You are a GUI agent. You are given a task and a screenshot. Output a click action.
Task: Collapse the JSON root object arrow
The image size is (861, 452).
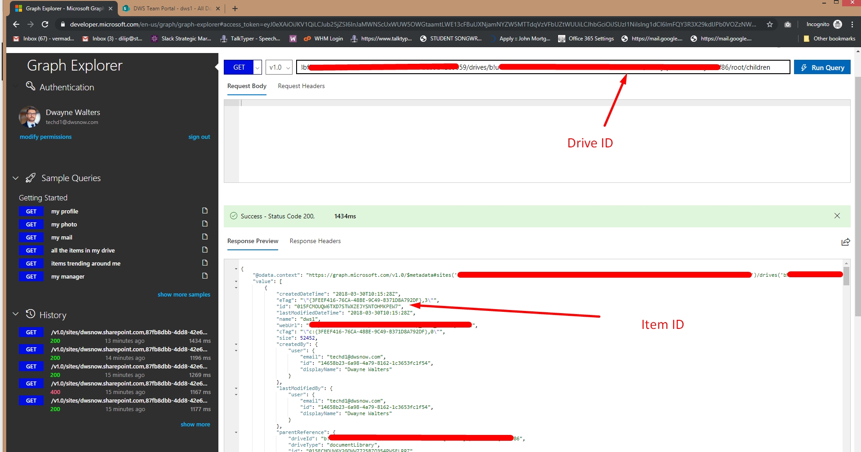(x=236, y=269)
